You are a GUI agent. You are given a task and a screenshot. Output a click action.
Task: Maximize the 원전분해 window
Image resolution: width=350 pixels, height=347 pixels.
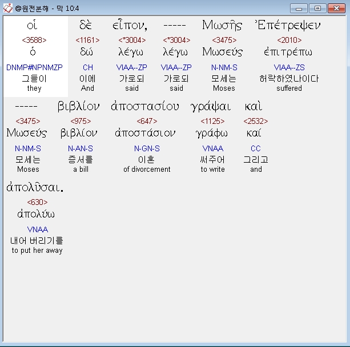pyautogui.click(x=317, y=9)
